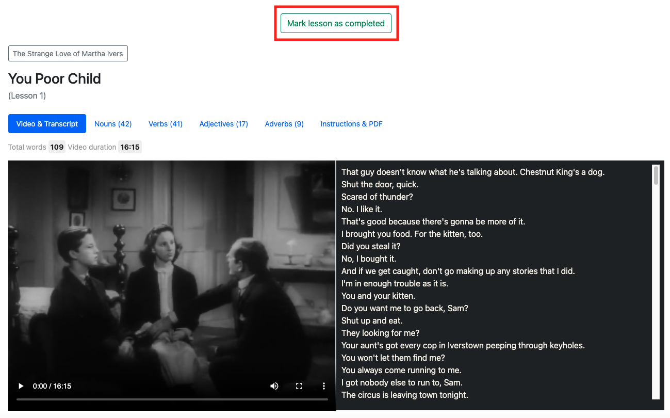Viewport: 670px width, 418px height.
Task: Click transcript line 'No, I bought it.'
Action: [369, 259]
